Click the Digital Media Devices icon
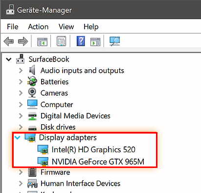Screen dimensions: 201x193 pyautogui.click(x=32, y=116)
